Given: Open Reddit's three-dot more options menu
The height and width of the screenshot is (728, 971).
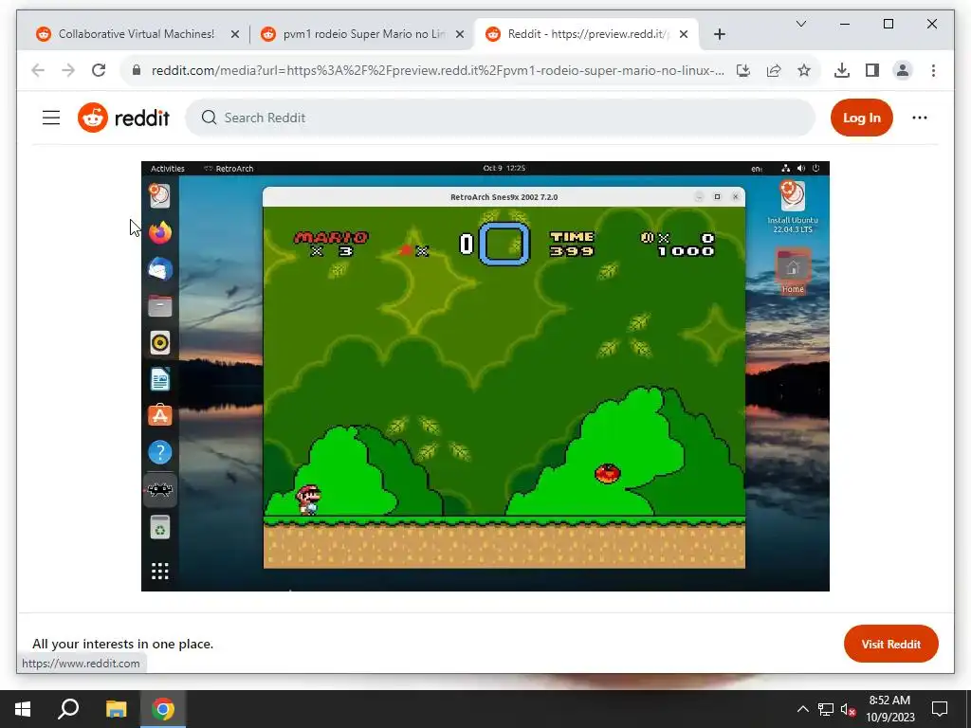Looking at the screenshot, I should pyautogui.click(x=920, y=118).
